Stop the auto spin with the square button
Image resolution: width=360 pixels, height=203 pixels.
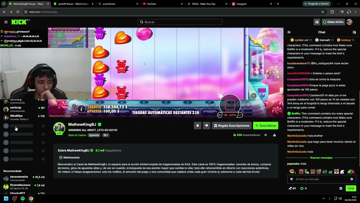click(230, 105)
